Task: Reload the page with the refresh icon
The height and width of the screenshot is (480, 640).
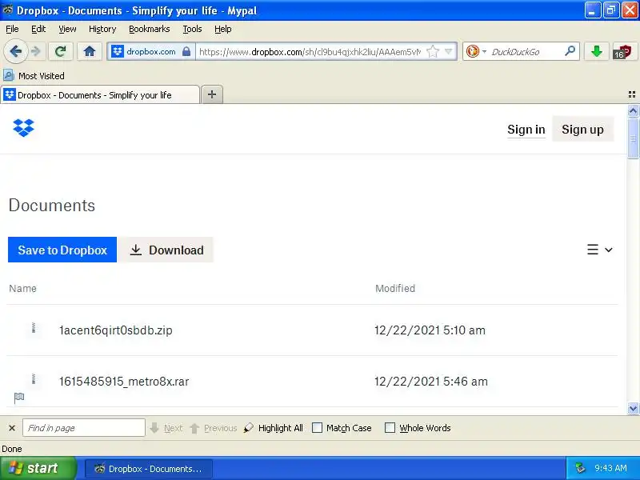Action: coord(61,51)
